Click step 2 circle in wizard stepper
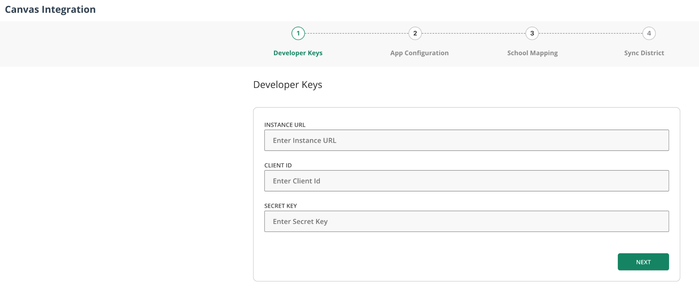Image resolution: width=699 pixels, height=288 pixels. [x=415, y=33]
